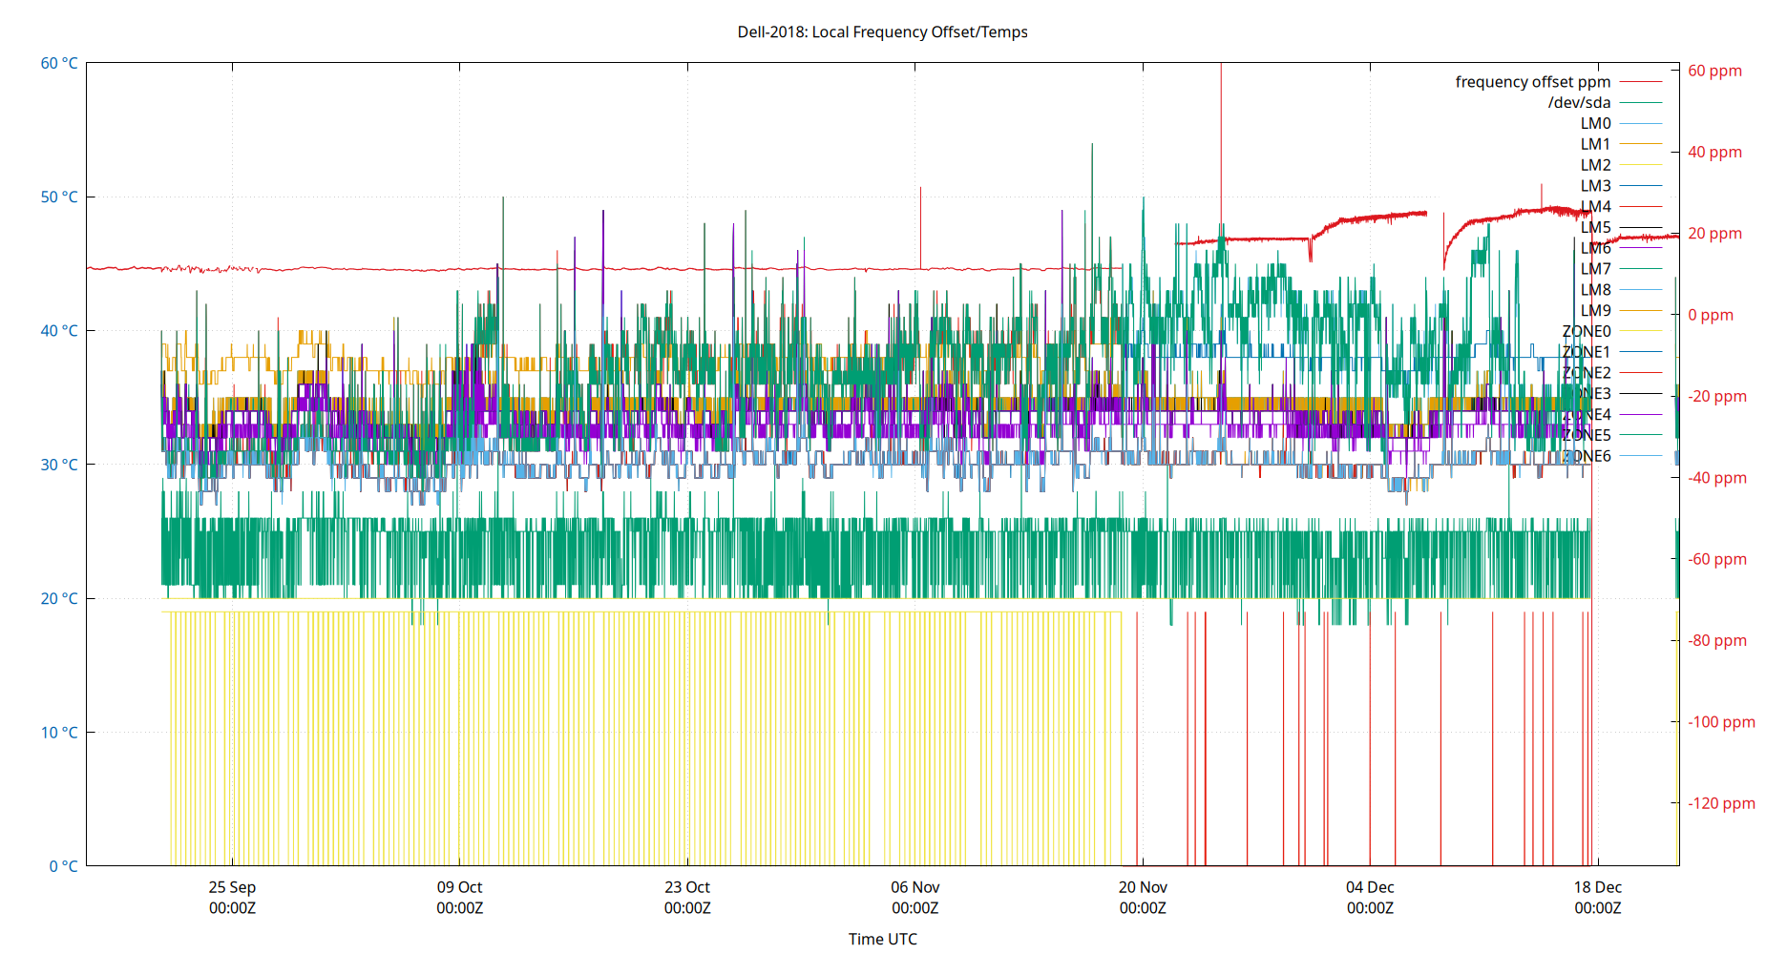Select the ZONE1 blue legend marker
Screen dimensions: 1766x954
coord(1642,351)
